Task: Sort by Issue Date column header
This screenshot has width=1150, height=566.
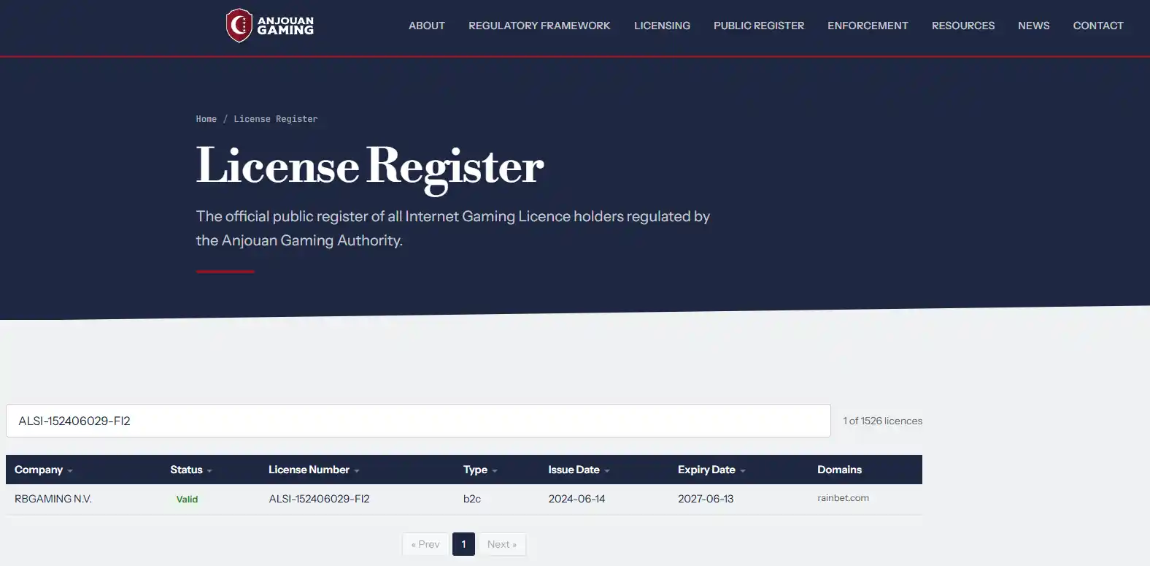Action: click(579, 470)
